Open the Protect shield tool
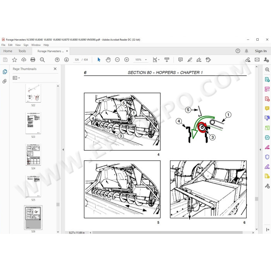271x271 pixels. coord(267,157)
